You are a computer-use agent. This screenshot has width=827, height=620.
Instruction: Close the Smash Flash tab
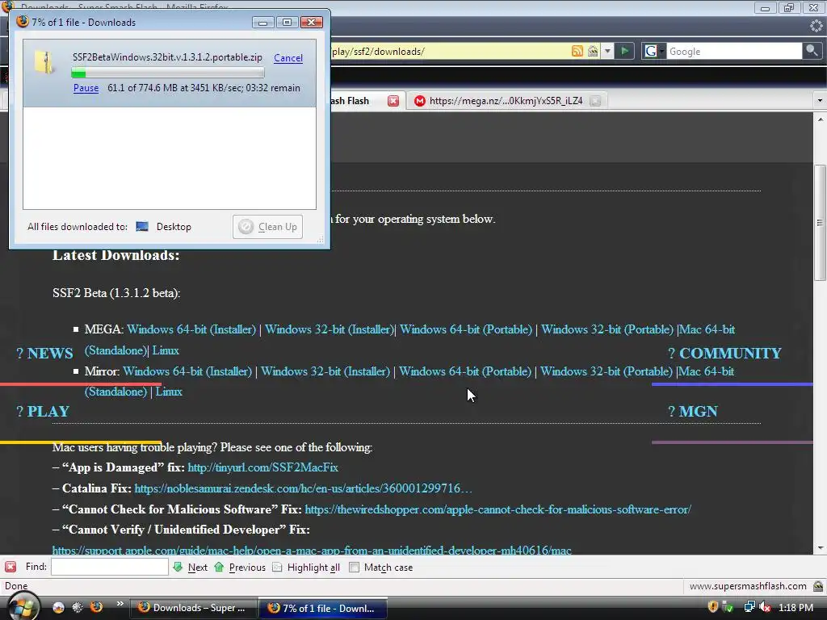click(x=393, y=101)
